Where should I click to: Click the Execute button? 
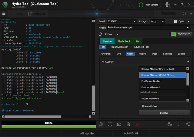point(164,113)
